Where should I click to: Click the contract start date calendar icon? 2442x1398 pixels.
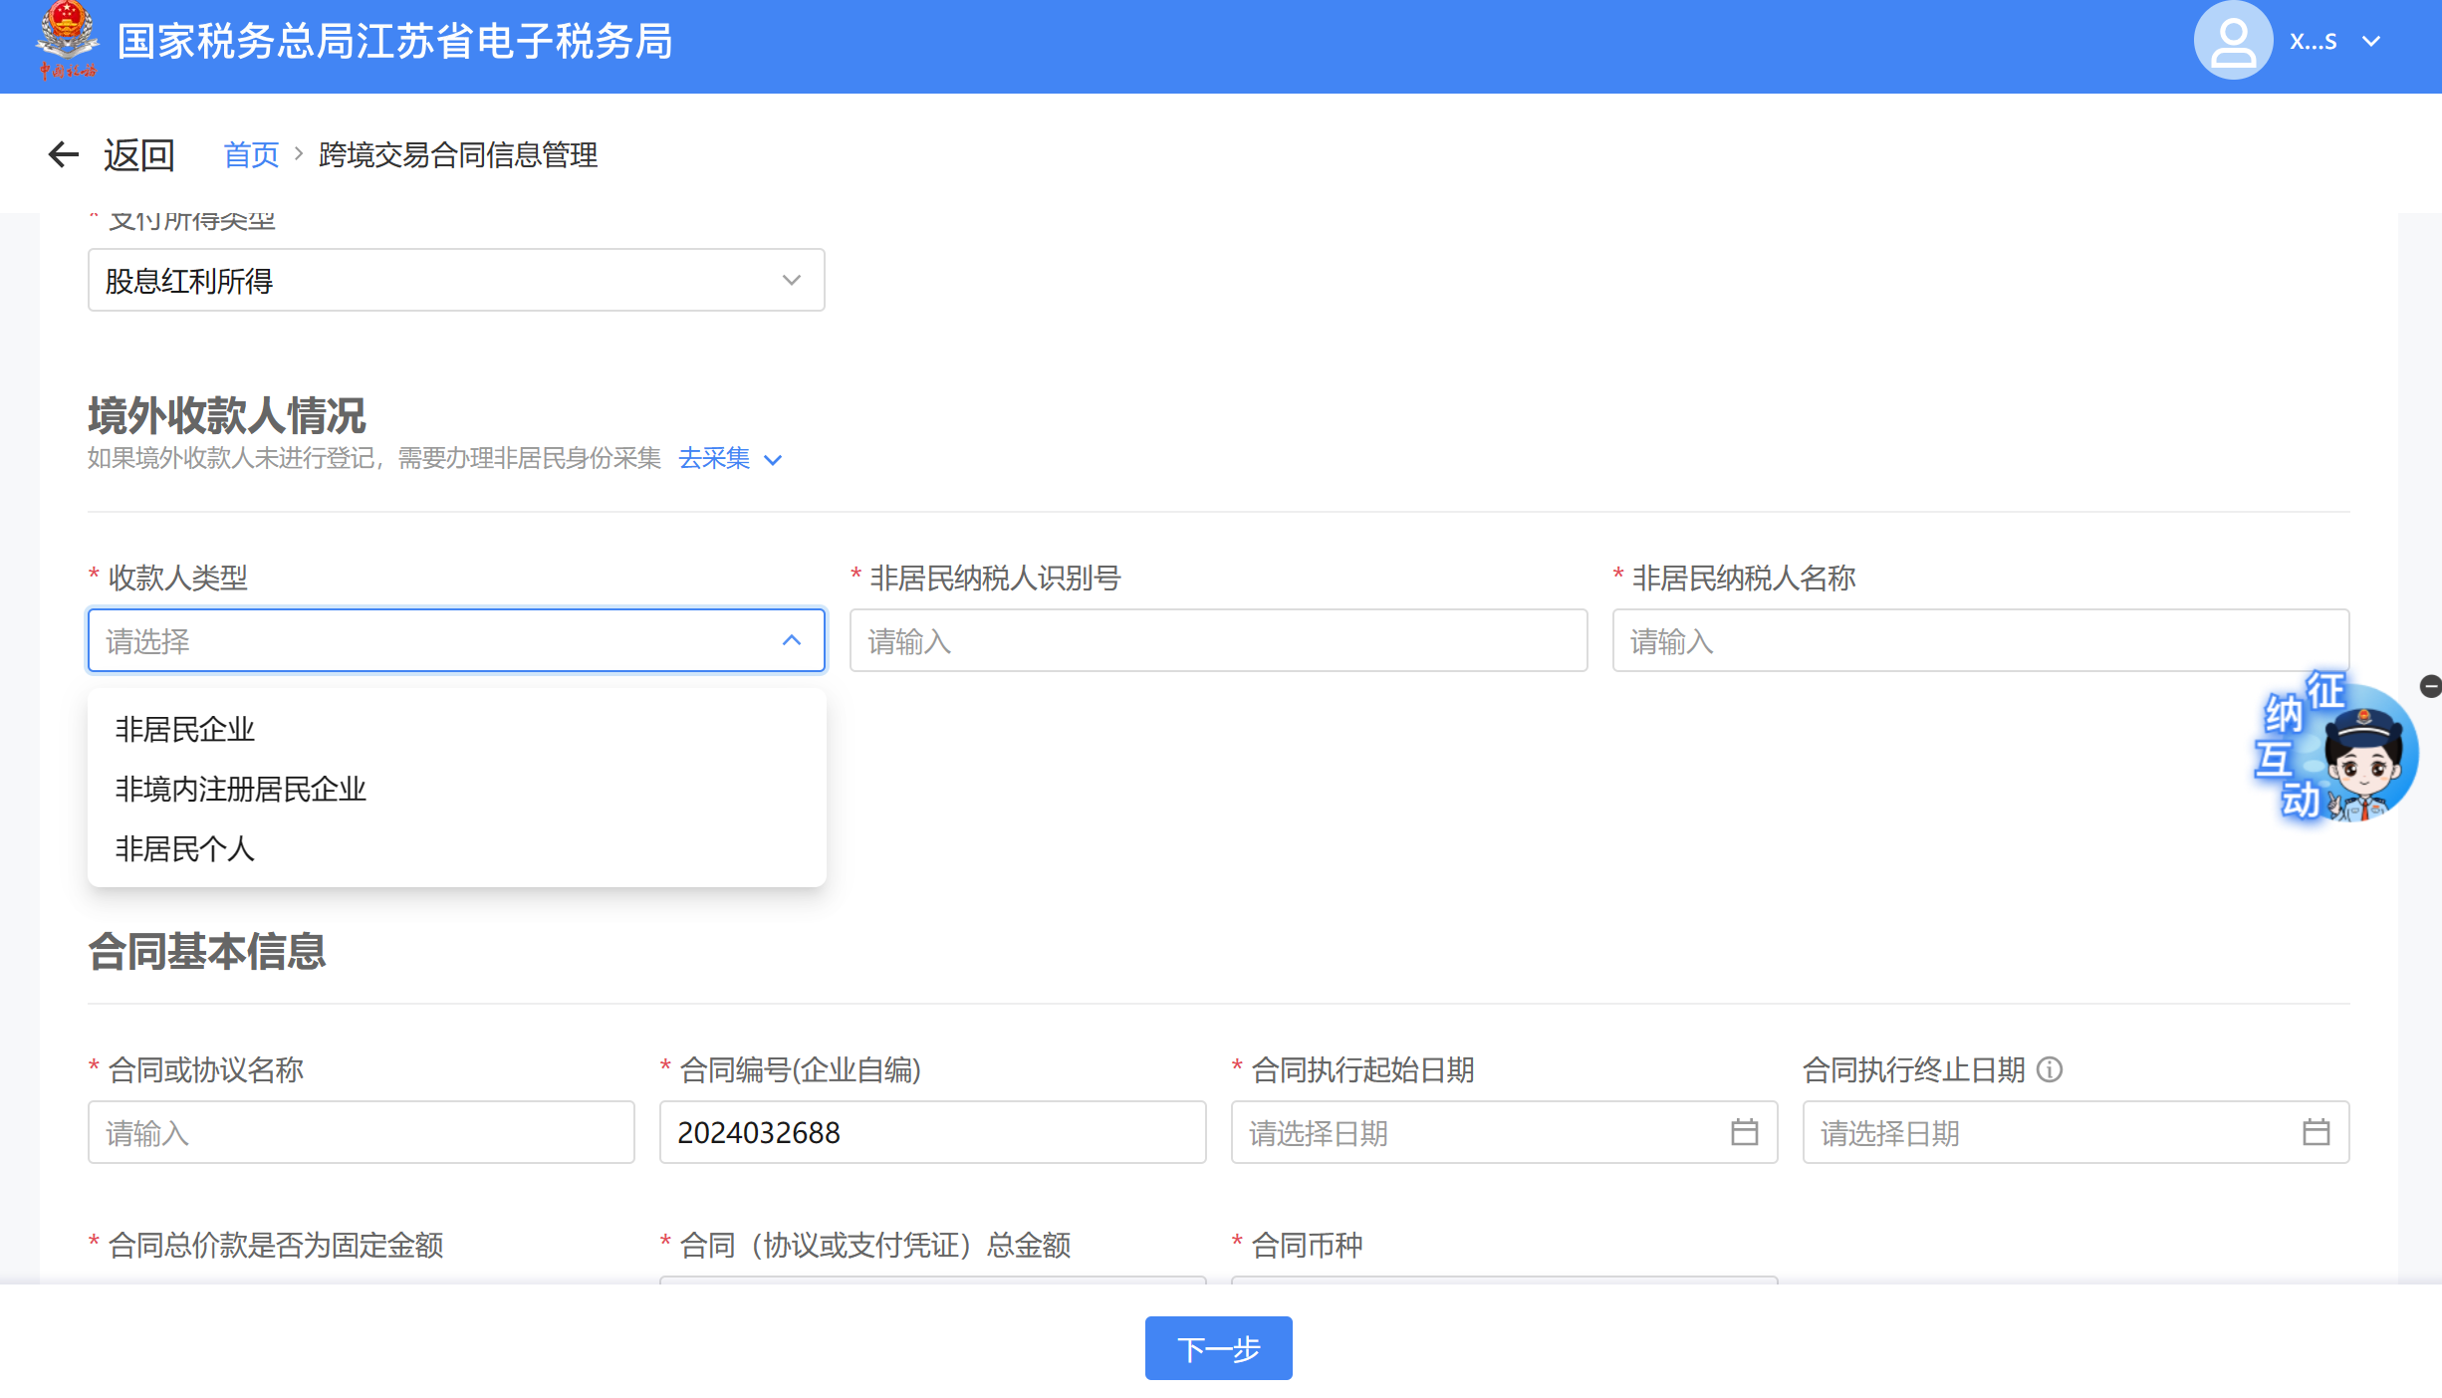pyautogui.click(x=1744, y=1132)
